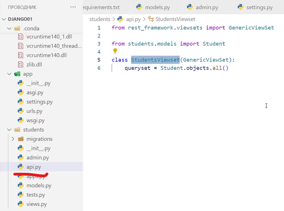Open the Explorer more actions ellipsis menu
The height and width of the screenshot is (211, 284).
[x=73, y=7]
